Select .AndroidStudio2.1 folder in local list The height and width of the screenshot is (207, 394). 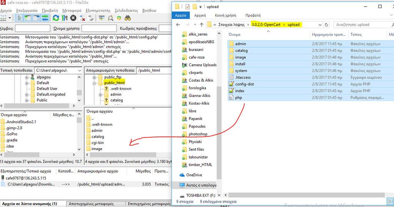point(21,122)
